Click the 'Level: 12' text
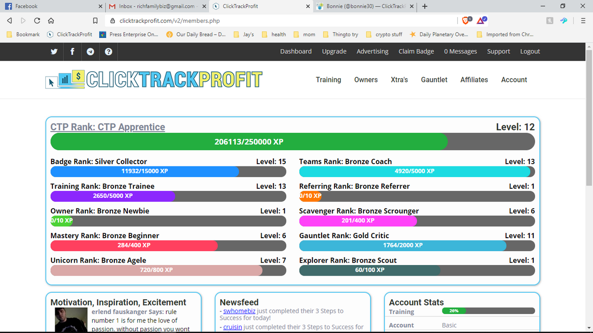 click(x=515, y=127)
